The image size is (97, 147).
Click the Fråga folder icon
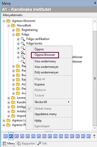[x=18, y=34]
